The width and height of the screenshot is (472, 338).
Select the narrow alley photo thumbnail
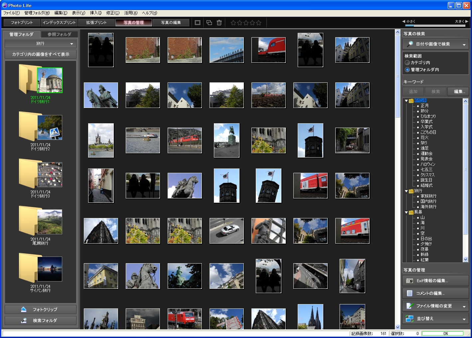point(101,185)
